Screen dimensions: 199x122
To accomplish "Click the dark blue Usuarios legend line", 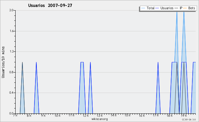I will pos(157,8).
